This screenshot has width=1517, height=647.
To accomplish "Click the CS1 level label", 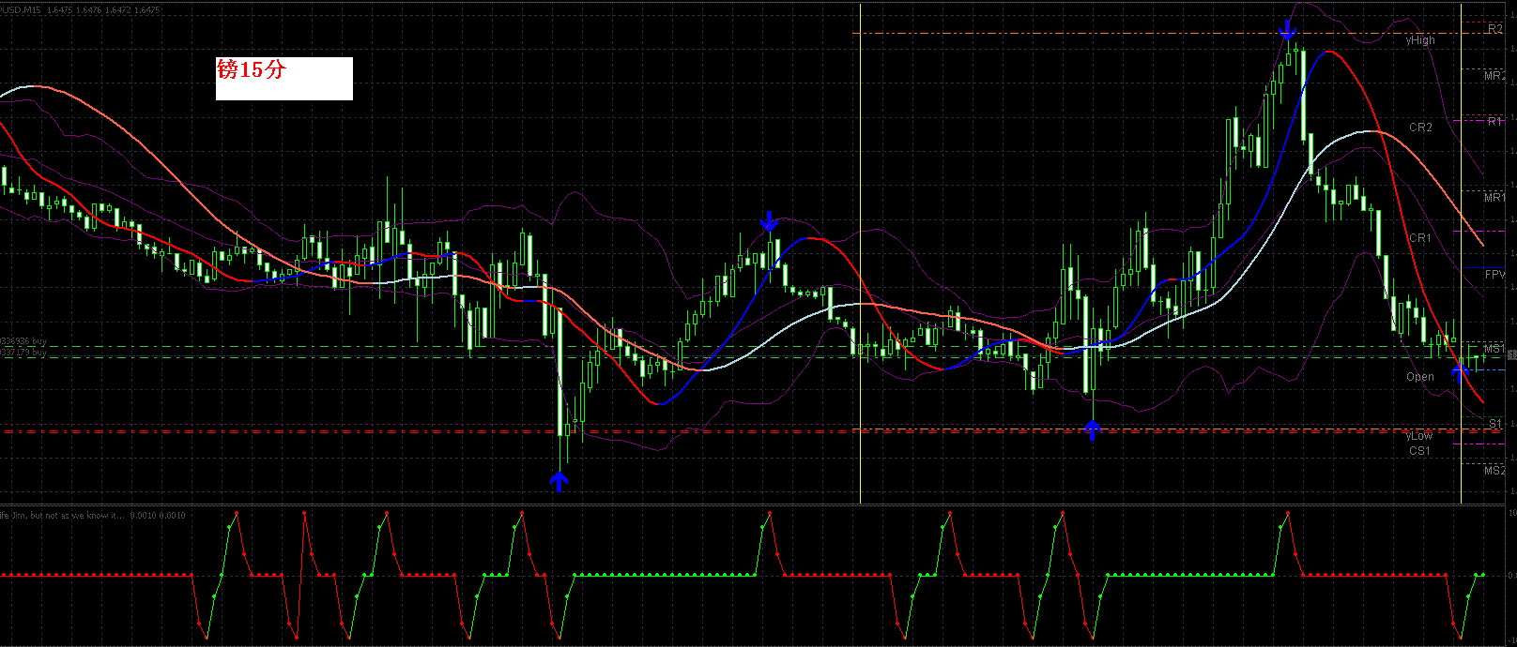I will pyautogui.click(x=1420, y=451).
